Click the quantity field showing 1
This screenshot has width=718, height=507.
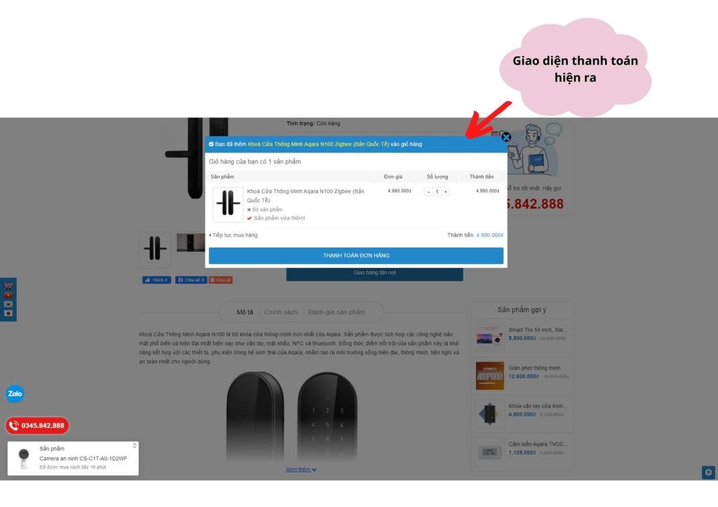[437, 192]
